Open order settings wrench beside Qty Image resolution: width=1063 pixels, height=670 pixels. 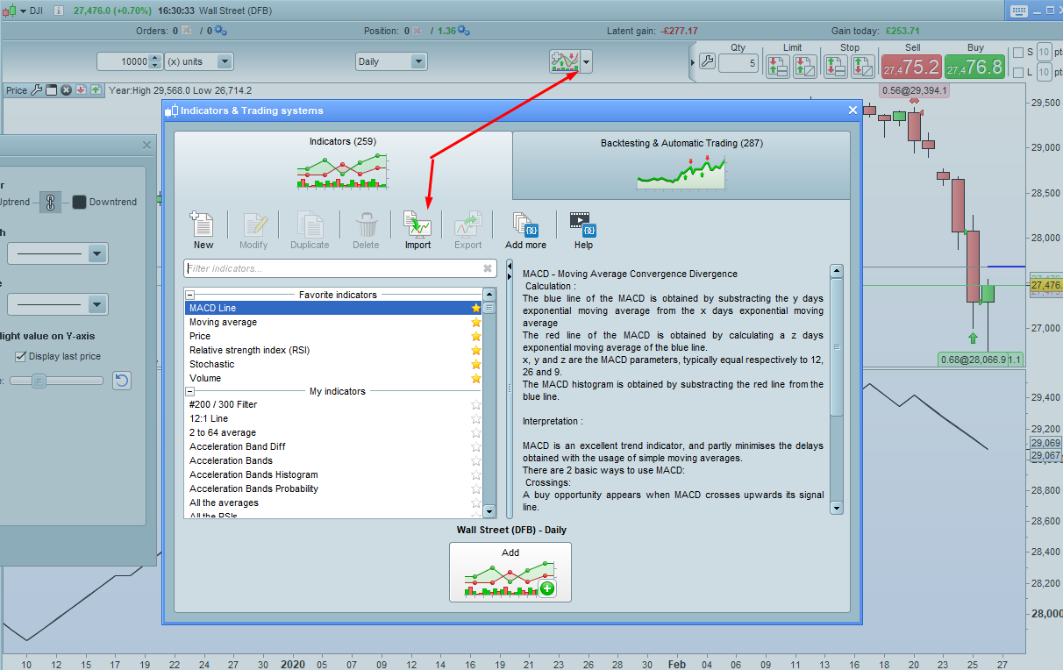[707, 62]
